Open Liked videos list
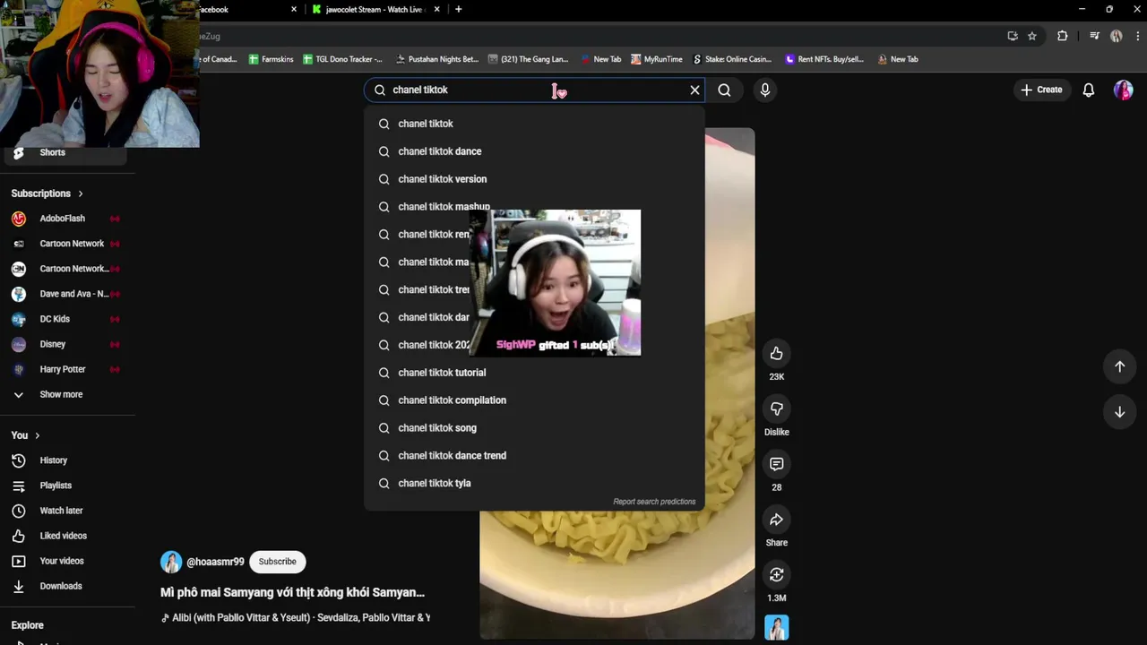 [67, 536]
